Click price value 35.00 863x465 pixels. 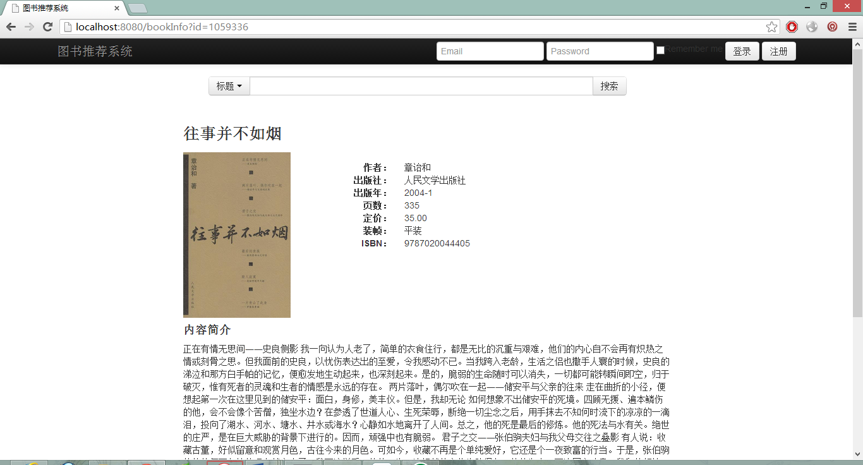tap(416, 218)
